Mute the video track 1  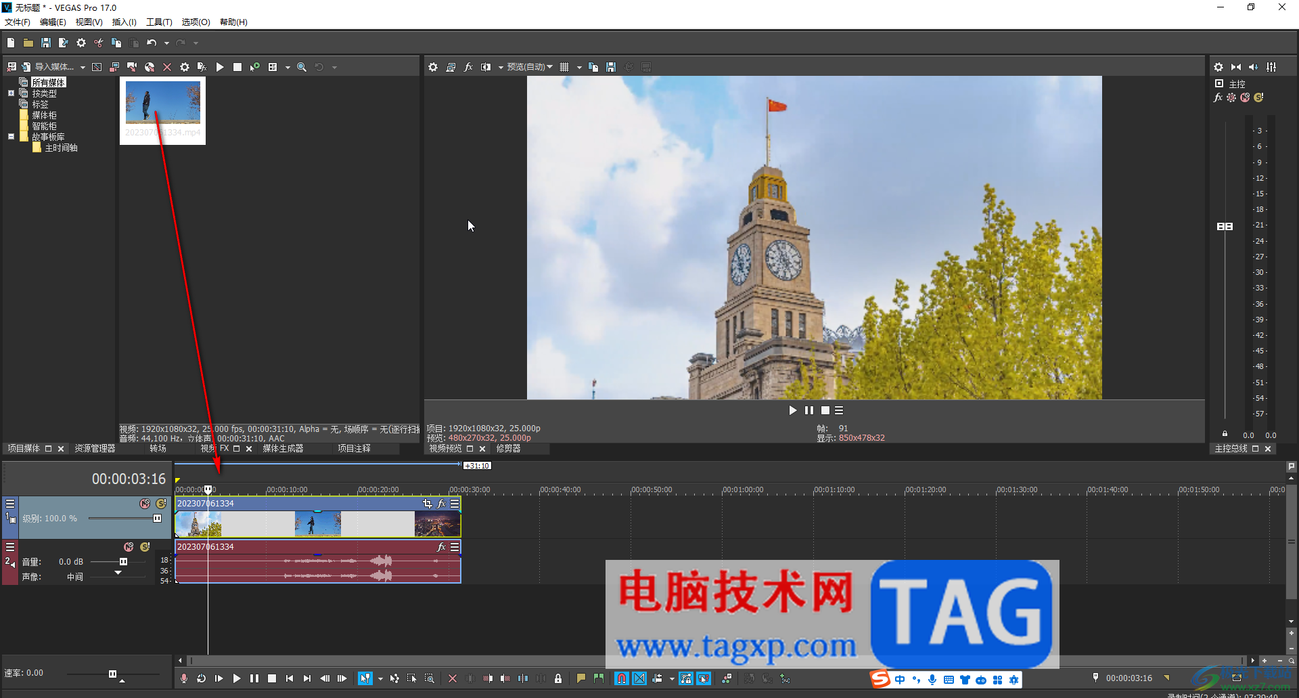coord(145,504)
